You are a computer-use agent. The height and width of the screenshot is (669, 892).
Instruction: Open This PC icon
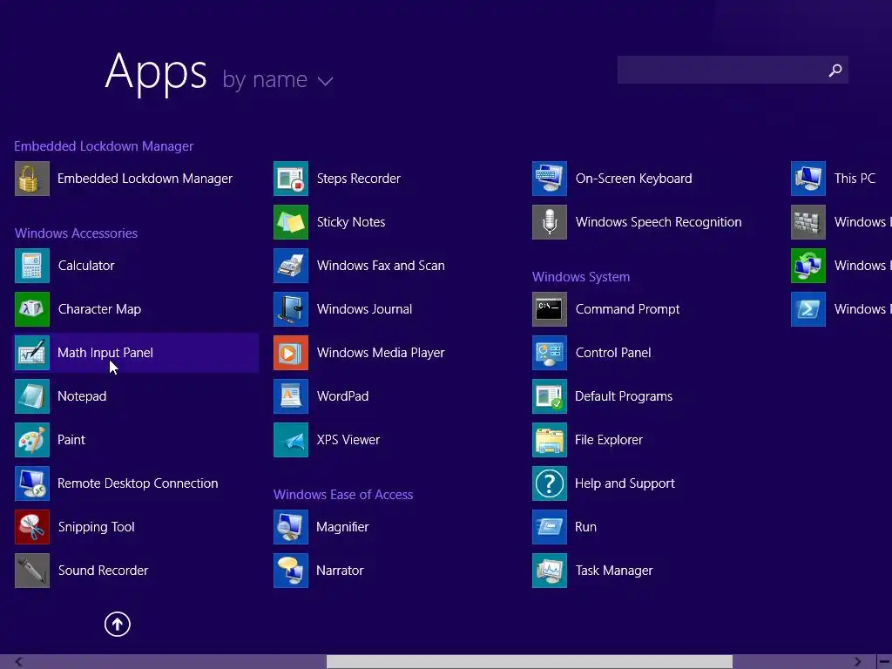tap(808, 179)
